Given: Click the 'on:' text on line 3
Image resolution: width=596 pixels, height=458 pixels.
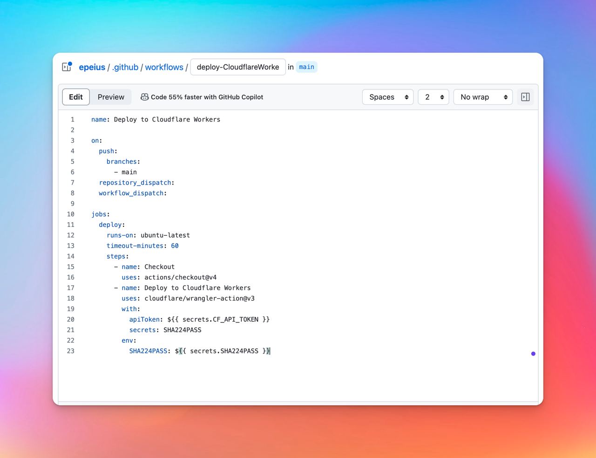Looking at the screenshot, I should [96, 141].
